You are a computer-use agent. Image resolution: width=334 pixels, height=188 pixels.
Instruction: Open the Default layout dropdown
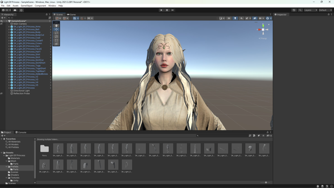325,10
